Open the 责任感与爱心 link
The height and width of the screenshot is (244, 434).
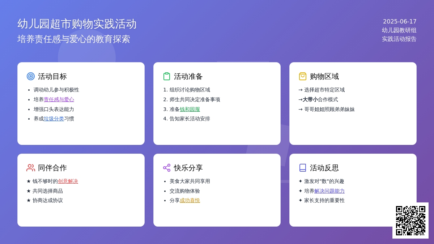(x=59, y=99)
